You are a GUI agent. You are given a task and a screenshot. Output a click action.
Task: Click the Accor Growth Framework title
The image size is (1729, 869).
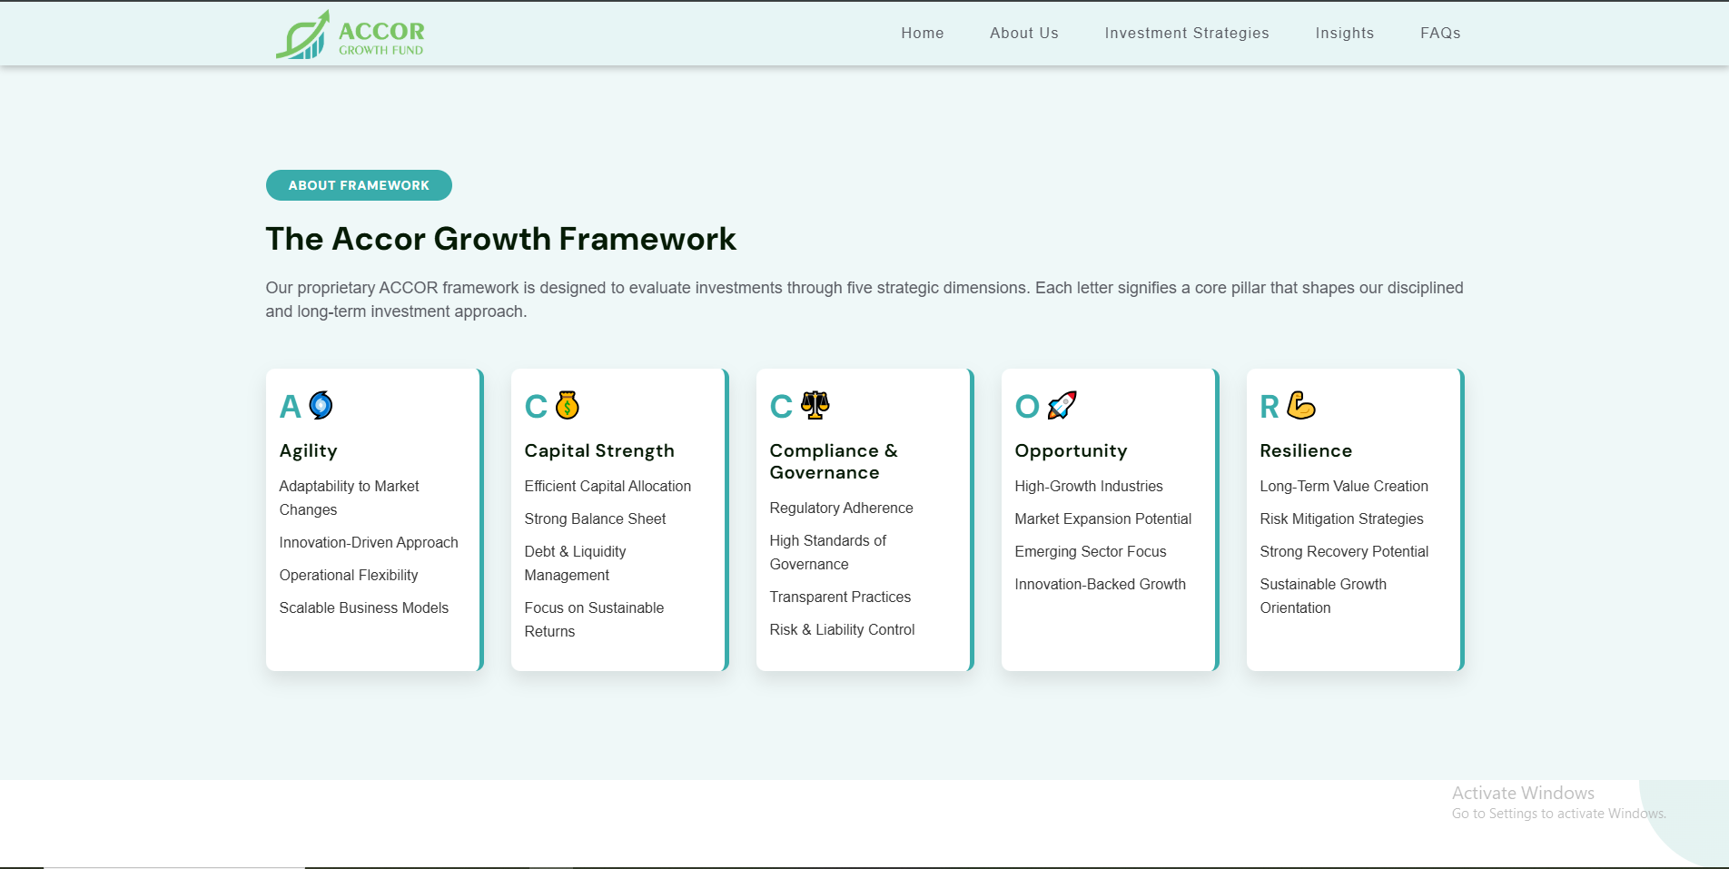(x=500, y=239)
